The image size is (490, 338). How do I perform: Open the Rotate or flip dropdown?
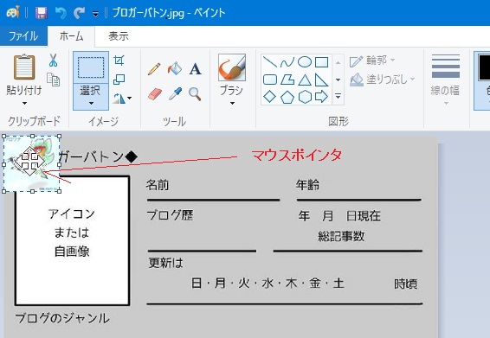[122, 99]
